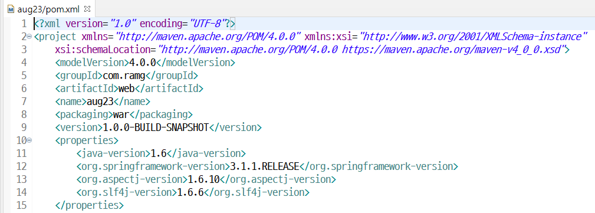Click the packaging value war
Image resolution: width=595 pixels, height=213 pixels.
pos(121,114)
